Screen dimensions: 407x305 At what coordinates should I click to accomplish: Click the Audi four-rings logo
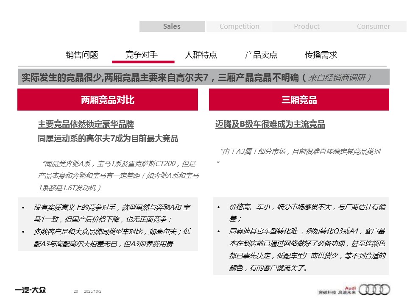click(374, 289)
